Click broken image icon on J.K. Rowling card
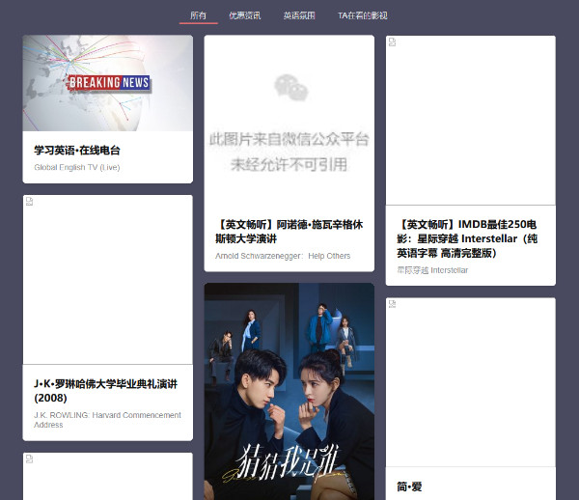 pyautogui.click(x=30, y=201)
